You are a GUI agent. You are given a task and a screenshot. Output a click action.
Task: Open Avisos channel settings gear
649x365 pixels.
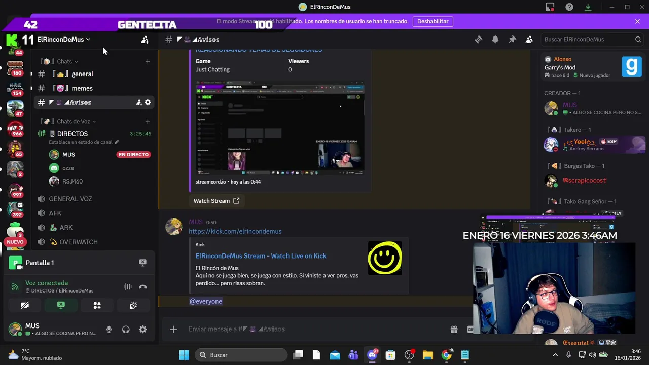click(148, 102)
